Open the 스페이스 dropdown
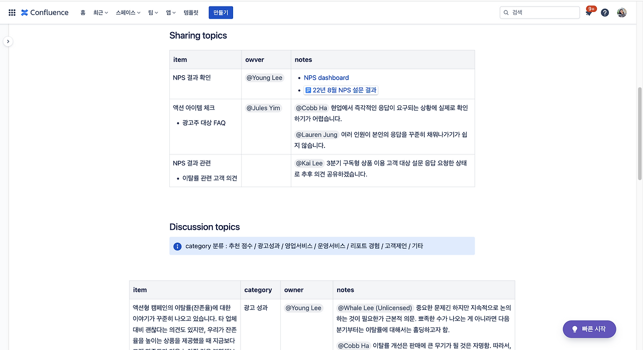 [x=127, y=13]
